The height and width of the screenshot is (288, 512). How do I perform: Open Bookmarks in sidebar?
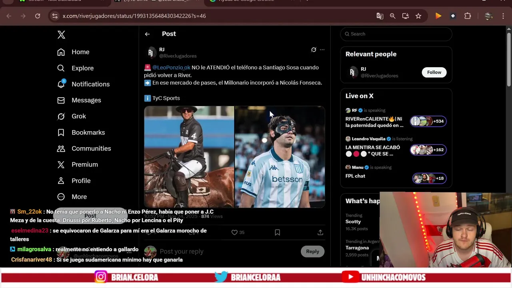(x=81, y=132)
